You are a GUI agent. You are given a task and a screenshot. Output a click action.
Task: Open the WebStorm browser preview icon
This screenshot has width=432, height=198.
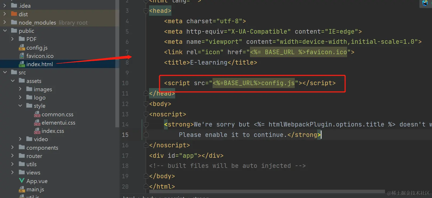425,3
